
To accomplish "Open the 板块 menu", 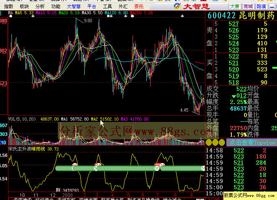I will 24,7.
